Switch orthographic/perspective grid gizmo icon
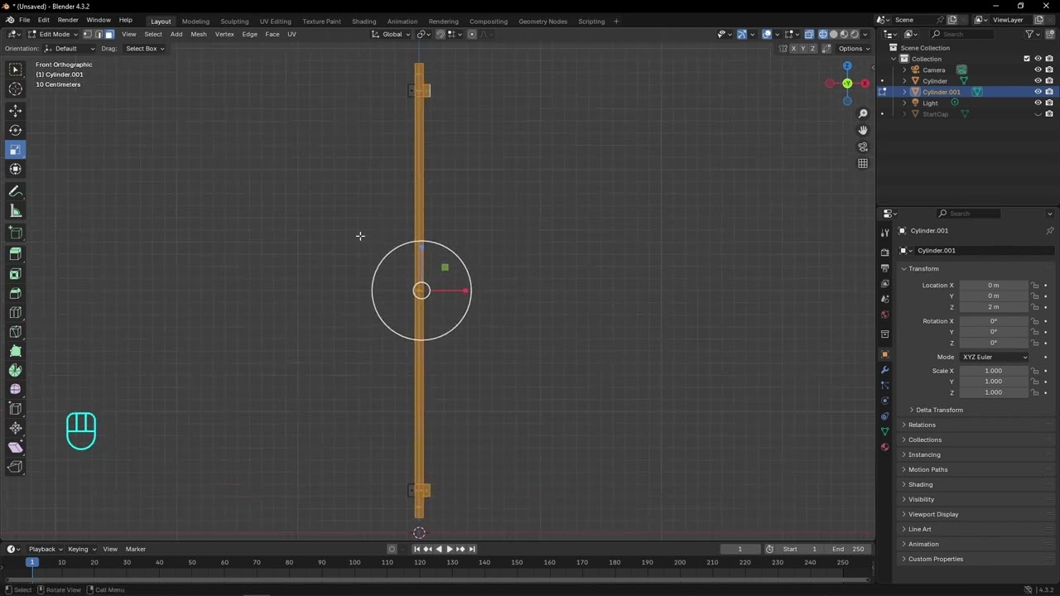 (863, 164)
